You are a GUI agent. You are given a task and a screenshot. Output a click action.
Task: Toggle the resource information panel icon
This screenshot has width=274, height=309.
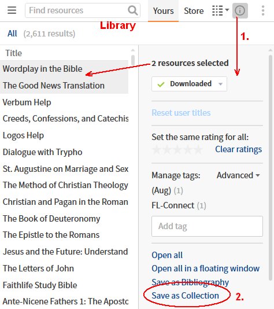[x=240, y=10]
